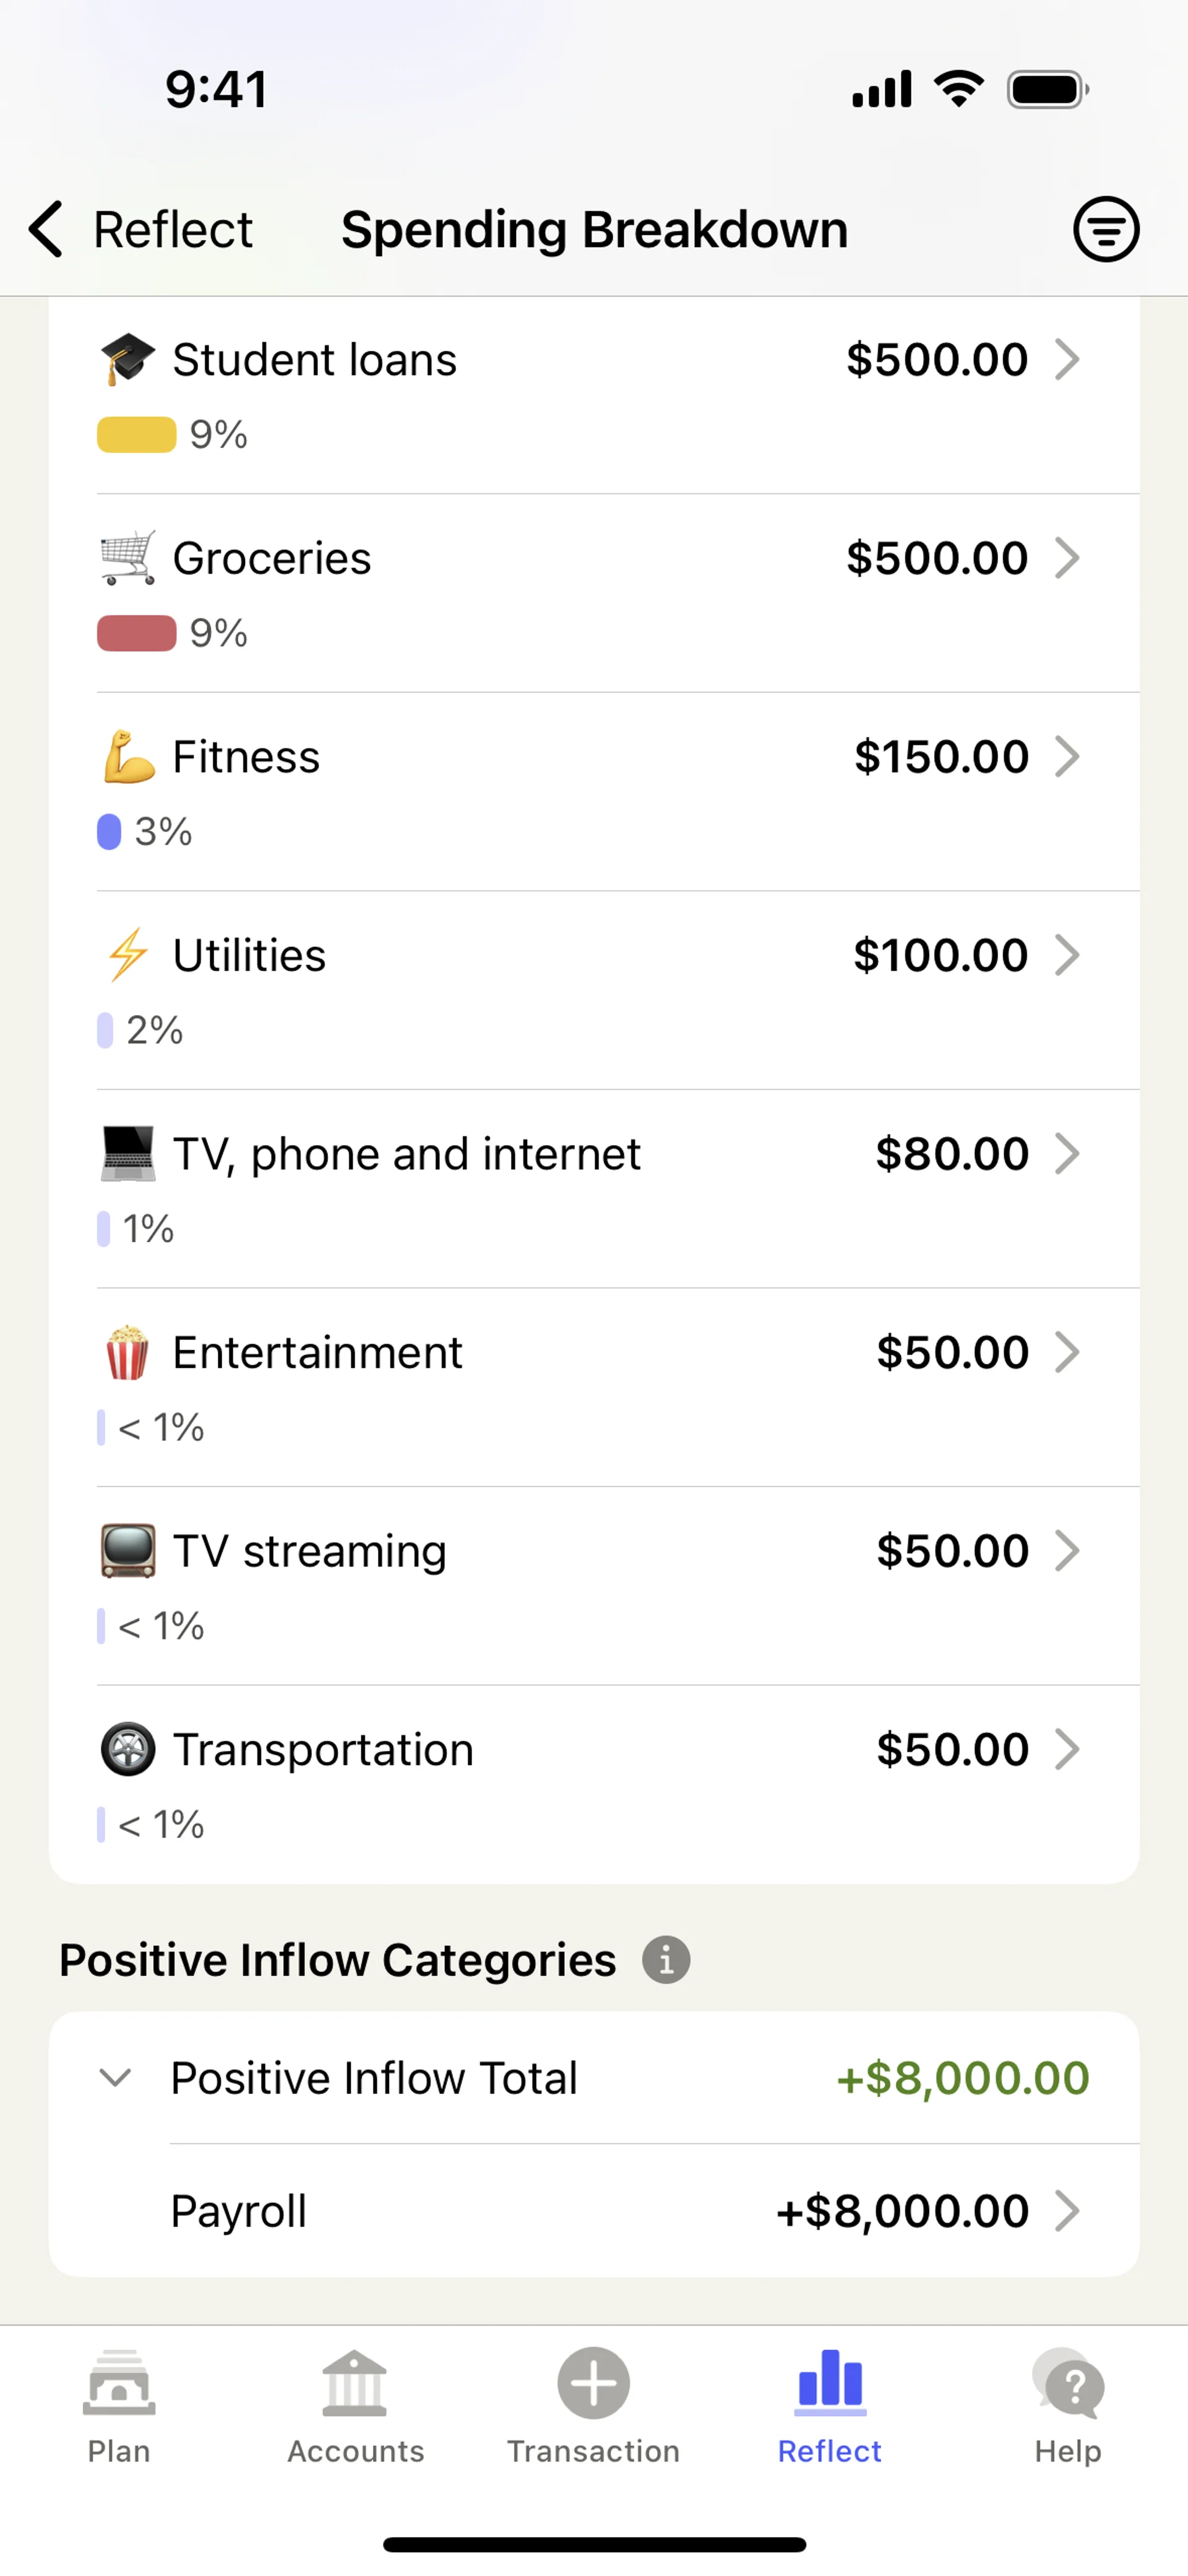Tap the Transportation wheel icon
The height and width of the screenshot is (2576, 1188).
pyautogui.click(x=128, y=1750)
